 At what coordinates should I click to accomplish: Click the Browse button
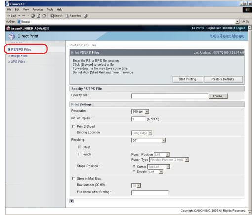point(218,96)
